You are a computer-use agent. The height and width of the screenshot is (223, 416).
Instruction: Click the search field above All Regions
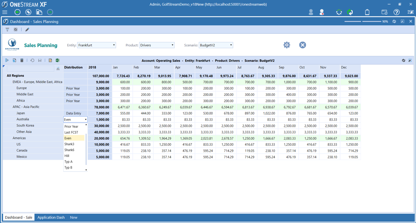30,68
